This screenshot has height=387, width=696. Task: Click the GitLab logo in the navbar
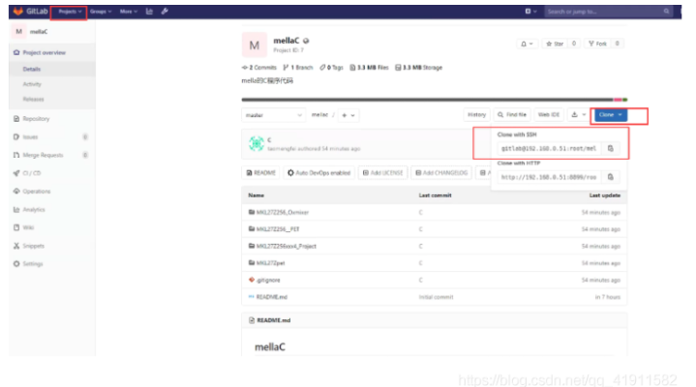click(x=30, y=11)
